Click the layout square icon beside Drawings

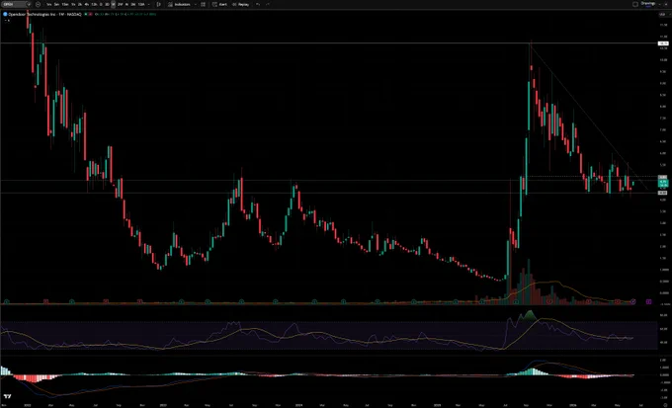(x=635, y=4)
